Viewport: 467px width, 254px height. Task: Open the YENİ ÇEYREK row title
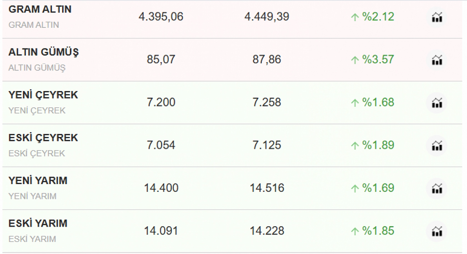43,95
